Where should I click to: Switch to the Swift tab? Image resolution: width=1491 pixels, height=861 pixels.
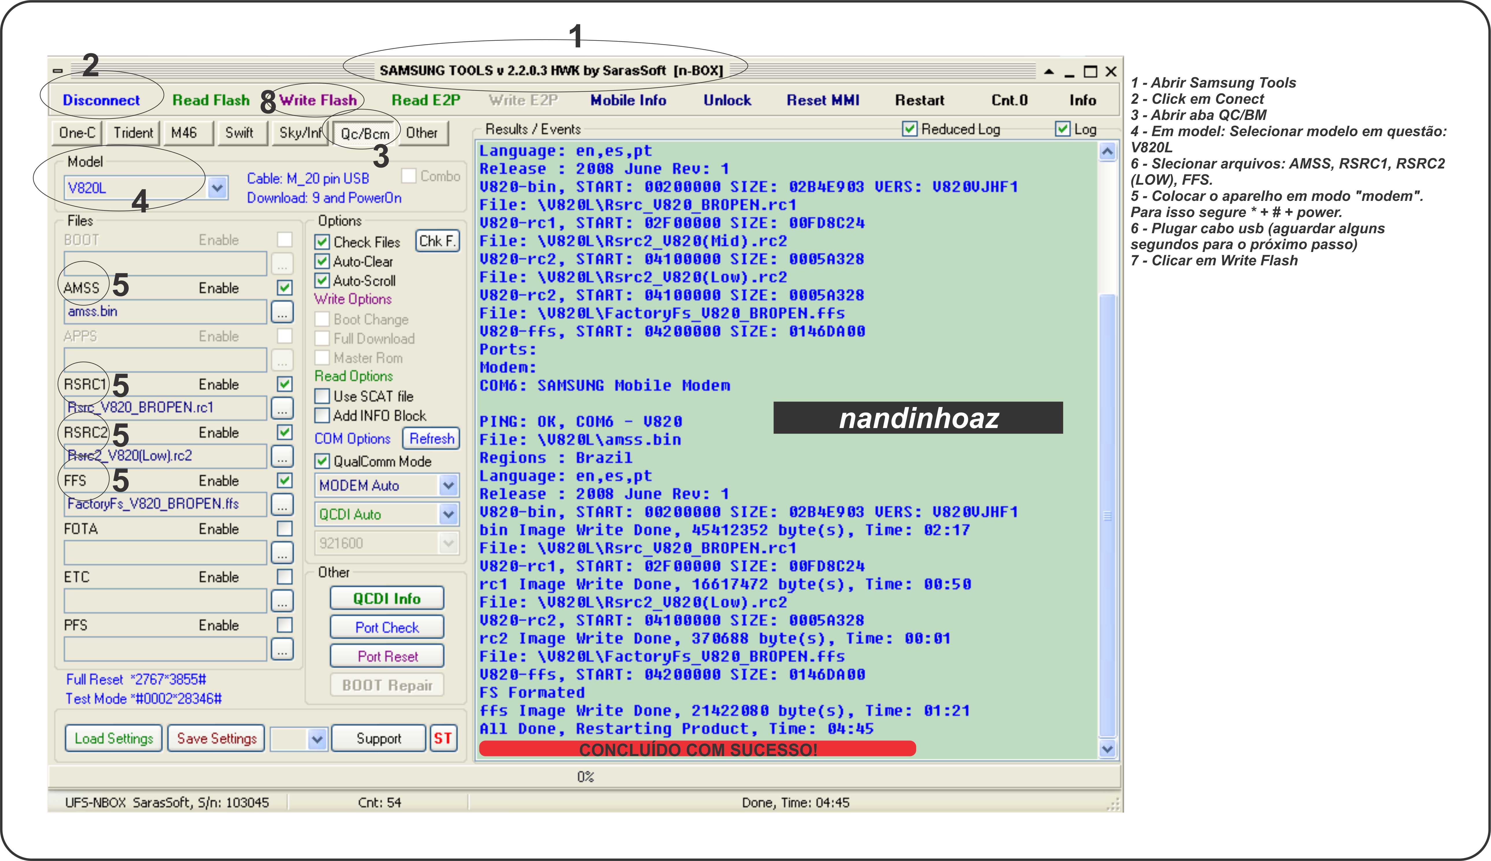tap(242, 132)
